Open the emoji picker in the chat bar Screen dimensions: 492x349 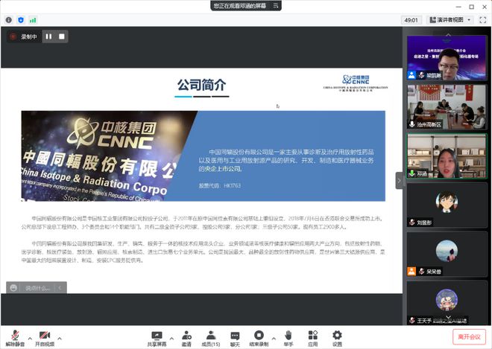(x=13, y=288)
